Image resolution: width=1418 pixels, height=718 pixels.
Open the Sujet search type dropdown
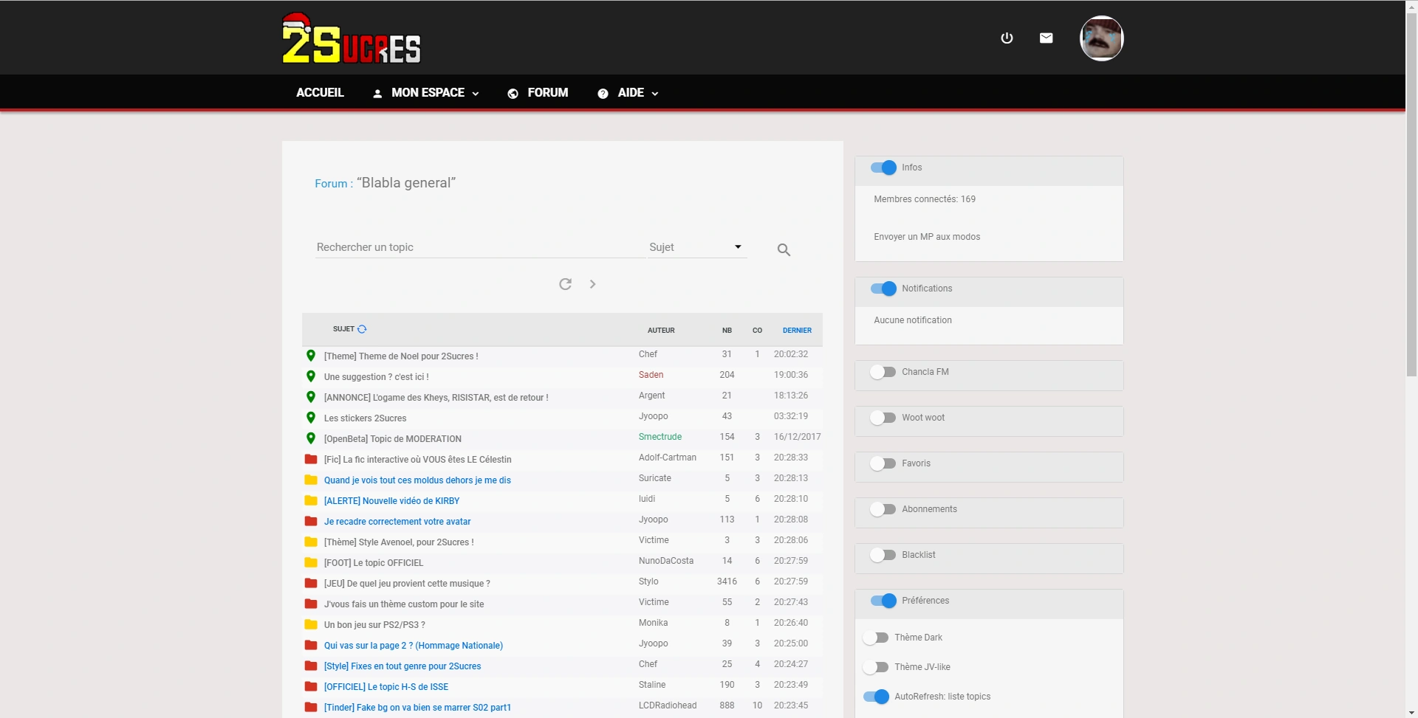click(x=696, y=247)
